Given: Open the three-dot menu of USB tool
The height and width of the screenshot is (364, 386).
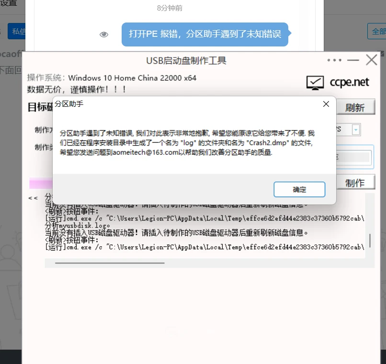Looking at the screenshot, I should point(334,60).
